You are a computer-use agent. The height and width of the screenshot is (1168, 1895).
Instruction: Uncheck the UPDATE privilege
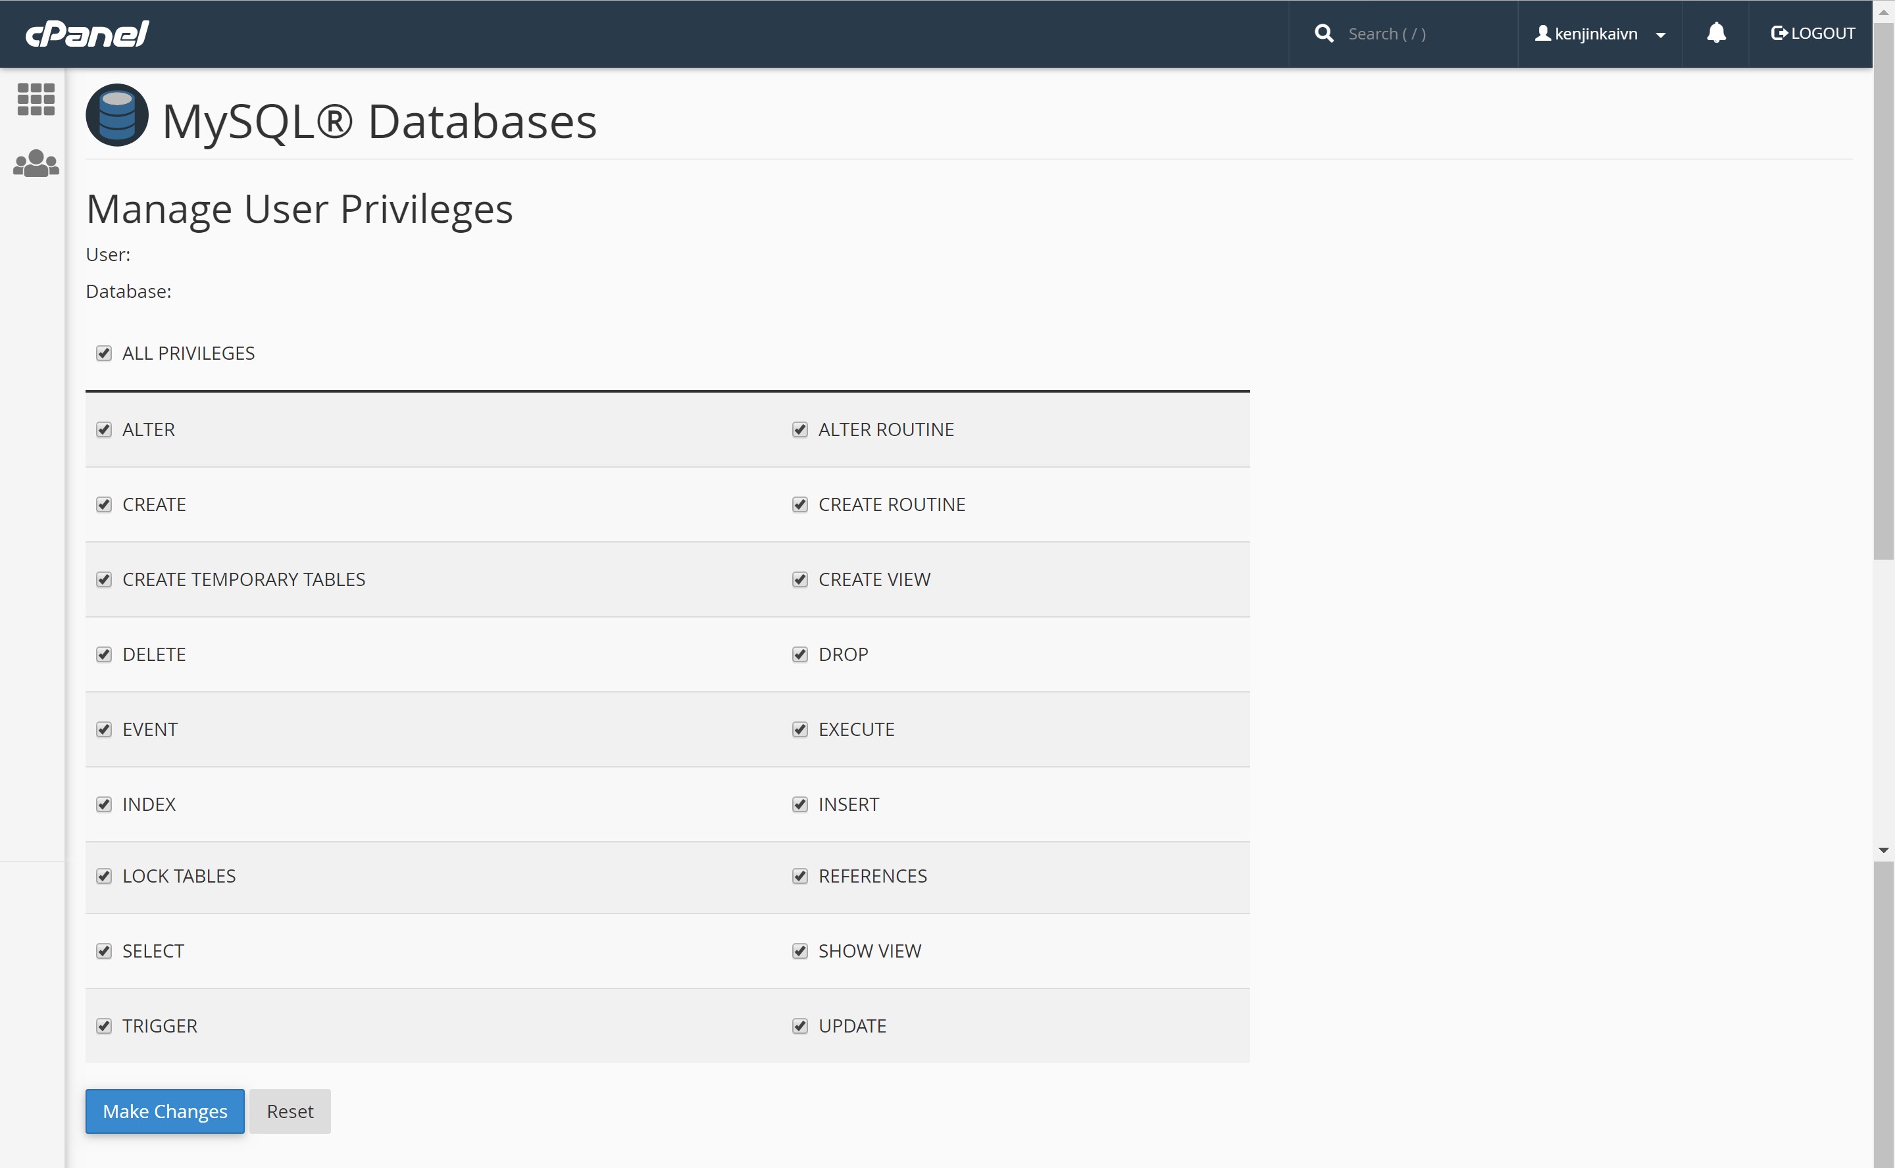(800, 1026)
